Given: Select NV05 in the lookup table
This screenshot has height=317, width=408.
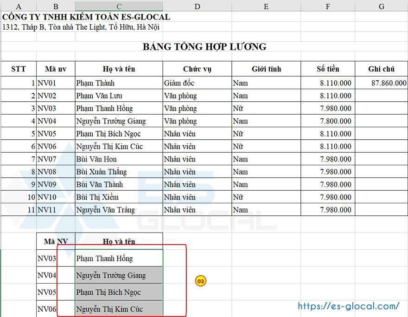Looking at the screenshot, I should pos(56,292).
